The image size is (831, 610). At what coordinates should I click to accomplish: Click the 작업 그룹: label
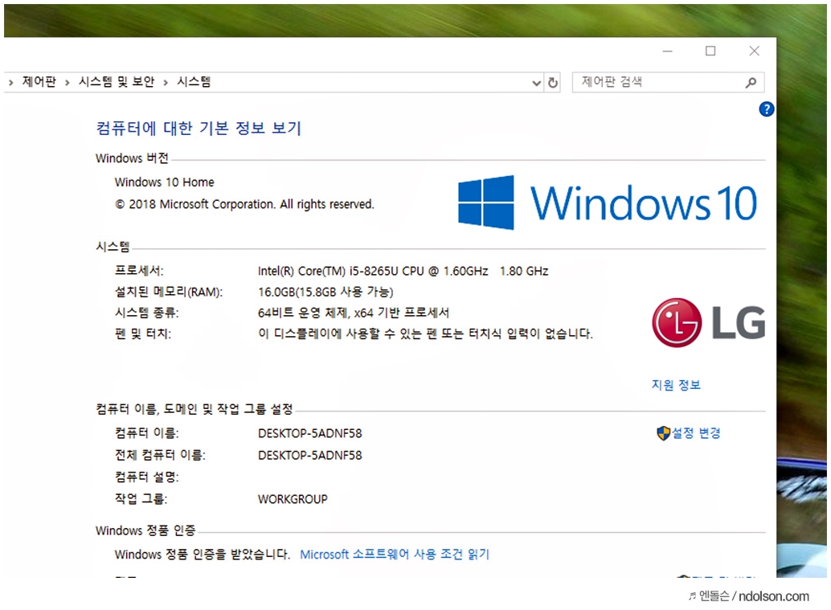point(141,499)
